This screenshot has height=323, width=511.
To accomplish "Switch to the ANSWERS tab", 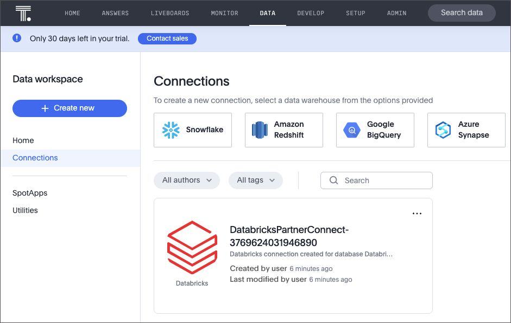I will [x=115, y=12].
